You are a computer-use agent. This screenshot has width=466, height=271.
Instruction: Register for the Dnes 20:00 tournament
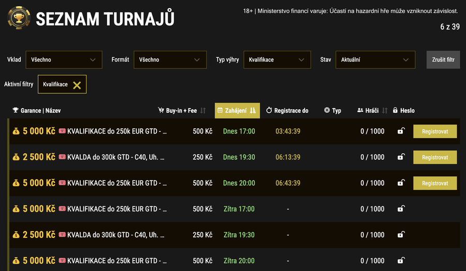click(435, 183)
